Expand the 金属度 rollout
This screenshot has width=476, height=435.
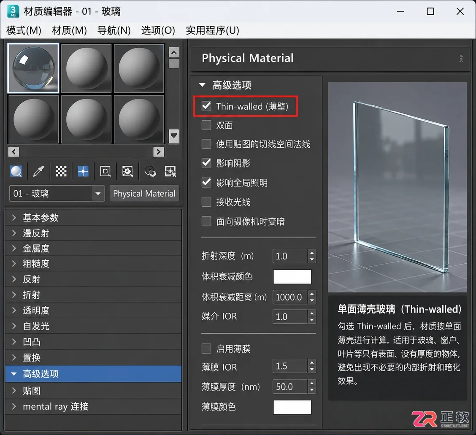pyautogui.click(x=93, y=249)
